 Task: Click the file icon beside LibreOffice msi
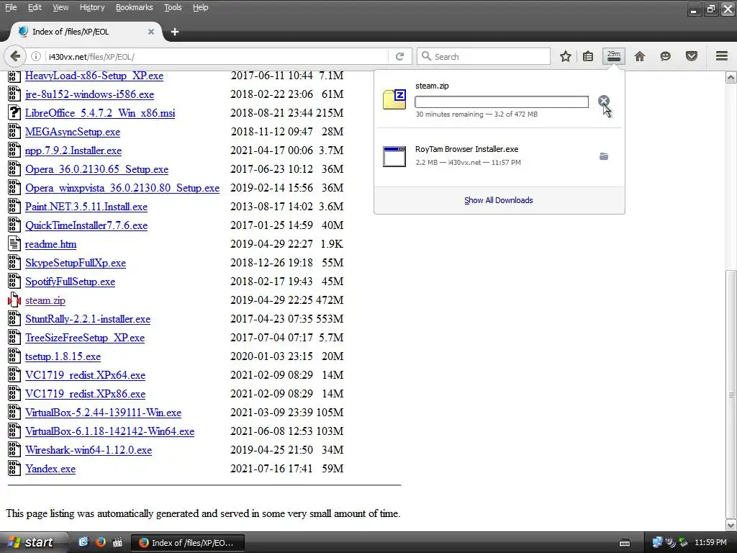pyautogui.click(x=14, y=113)
